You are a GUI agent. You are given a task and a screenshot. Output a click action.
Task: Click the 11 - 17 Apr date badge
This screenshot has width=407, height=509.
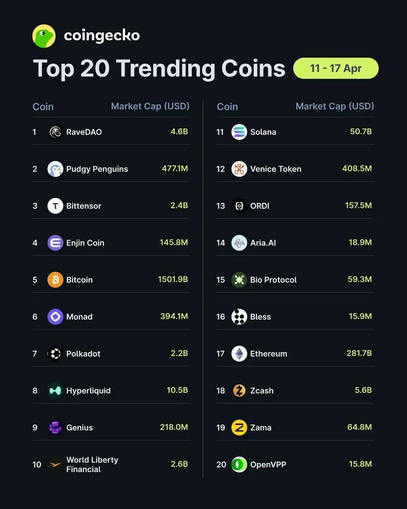coord(336,68)
